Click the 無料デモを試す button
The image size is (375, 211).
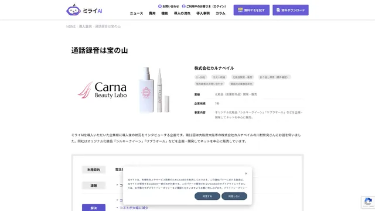tap(251, 10)
